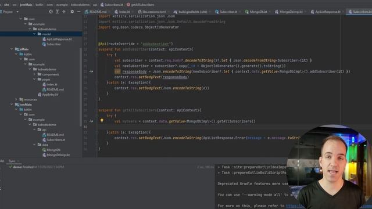Select Index.kt in the pages folder

coord(52,84)
